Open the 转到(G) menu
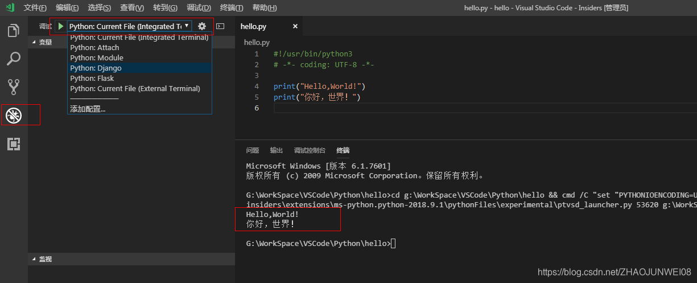Image resolution: width=697 pixels, height=283 pixels. (x=165, y=8)
